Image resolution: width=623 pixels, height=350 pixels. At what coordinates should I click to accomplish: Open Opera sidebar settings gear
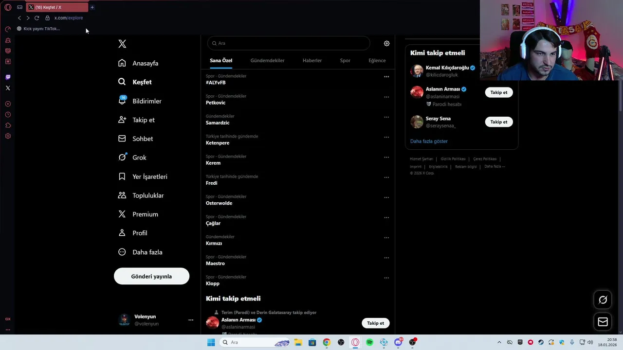point(8,136)
